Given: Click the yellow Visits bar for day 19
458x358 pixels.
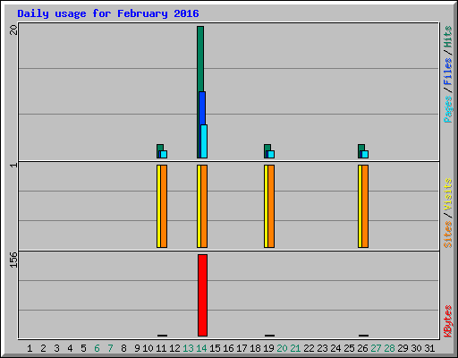Looking at the screenshot, I should pos(266,206).
